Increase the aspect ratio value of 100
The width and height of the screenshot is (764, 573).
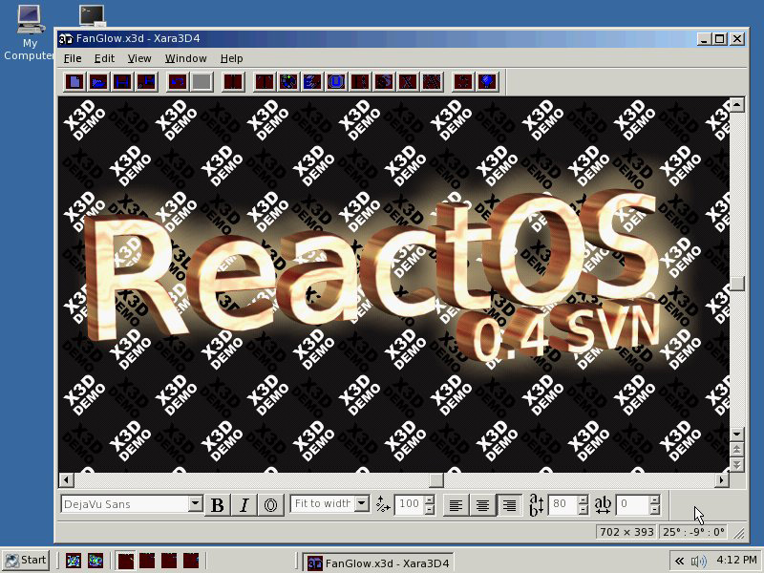[429, 499]
